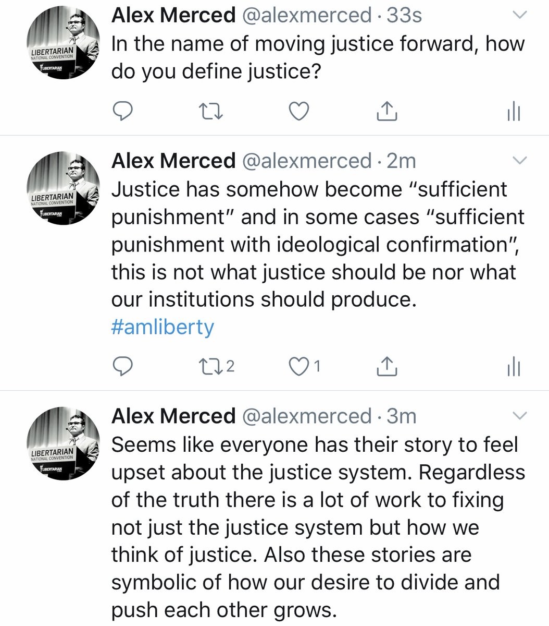This screenshot has width=549, height=626.
Task: Retweet the 'define justice' tweet
Action: click(211, 111)
